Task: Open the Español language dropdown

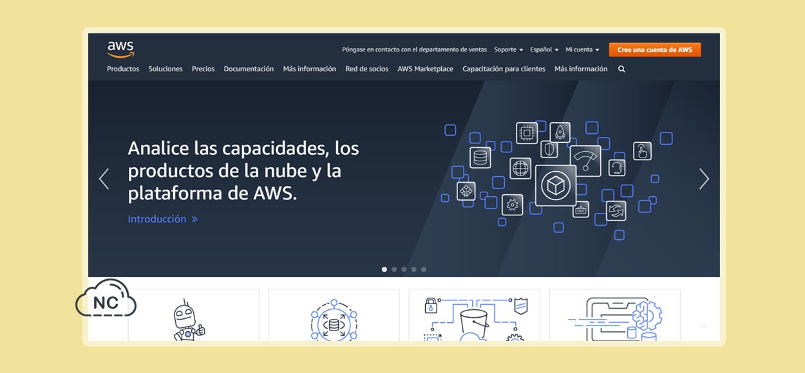Action: [x=544, y=50]
